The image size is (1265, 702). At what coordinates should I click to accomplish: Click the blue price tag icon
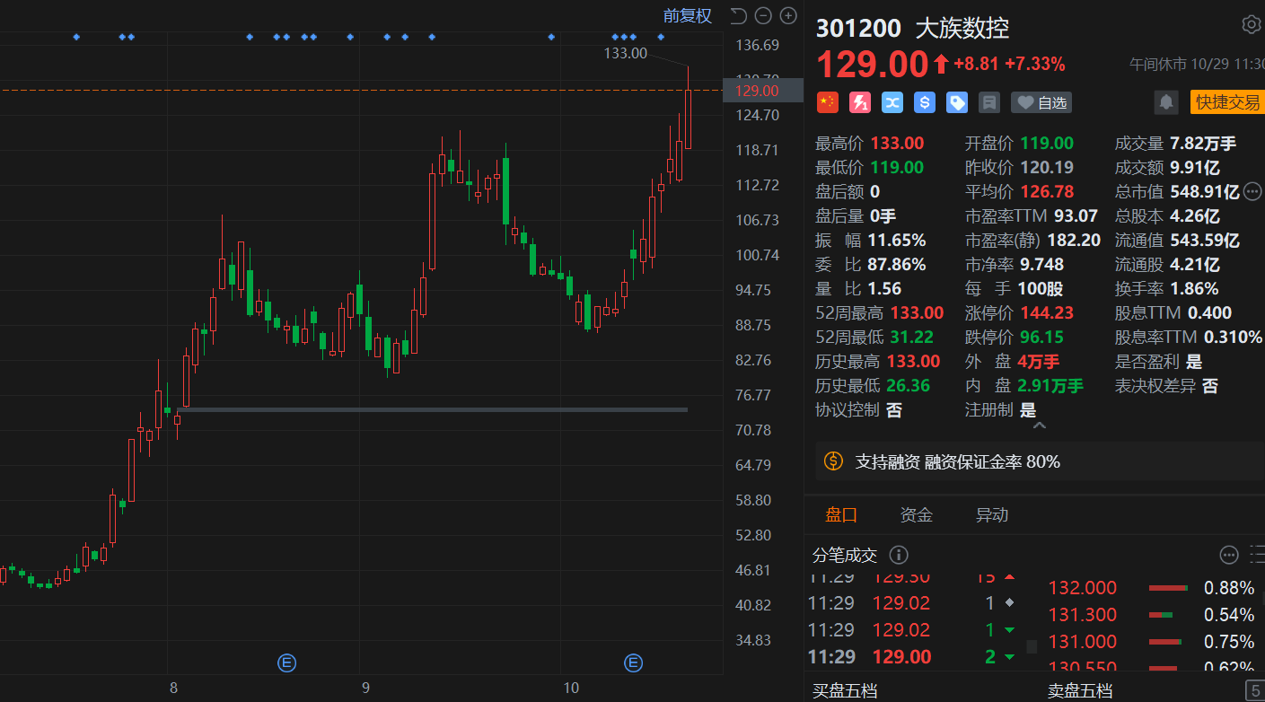[x=957, y=102]
